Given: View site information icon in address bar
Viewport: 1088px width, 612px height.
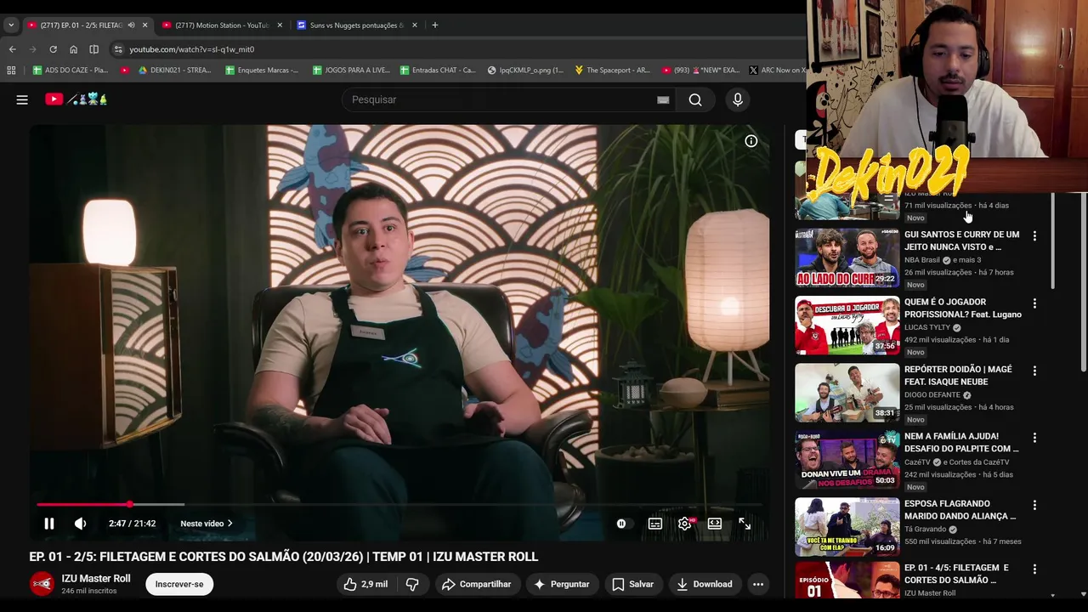Looking at the screenshot, I should tap(118, 49).
